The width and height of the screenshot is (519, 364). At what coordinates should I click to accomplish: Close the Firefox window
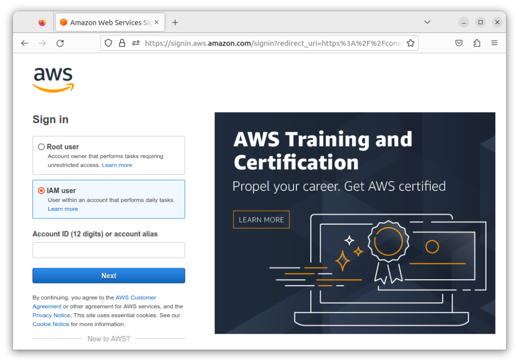[497, 22]
